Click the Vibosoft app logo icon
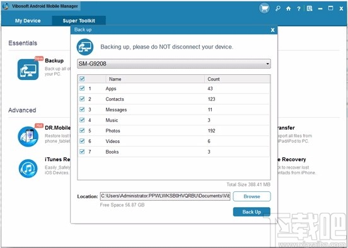 5,6
